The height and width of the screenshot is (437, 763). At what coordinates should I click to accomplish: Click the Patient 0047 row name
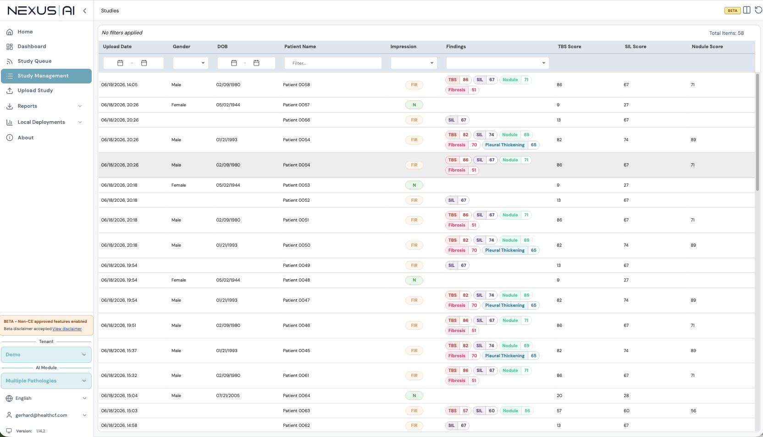[297, 300]
